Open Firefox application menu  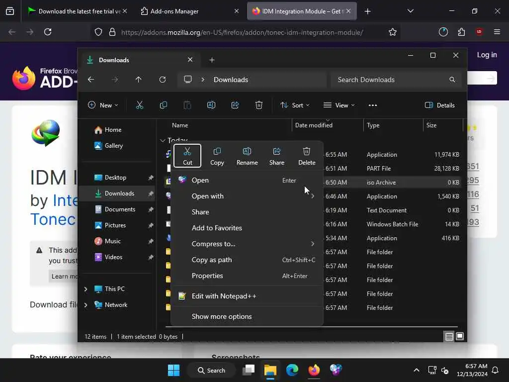497,32
